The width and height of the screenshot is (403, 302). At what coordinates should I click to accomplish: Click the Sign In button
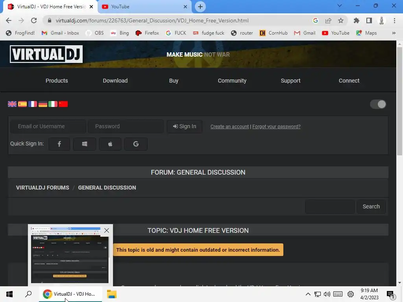click(x=185, y=126)
